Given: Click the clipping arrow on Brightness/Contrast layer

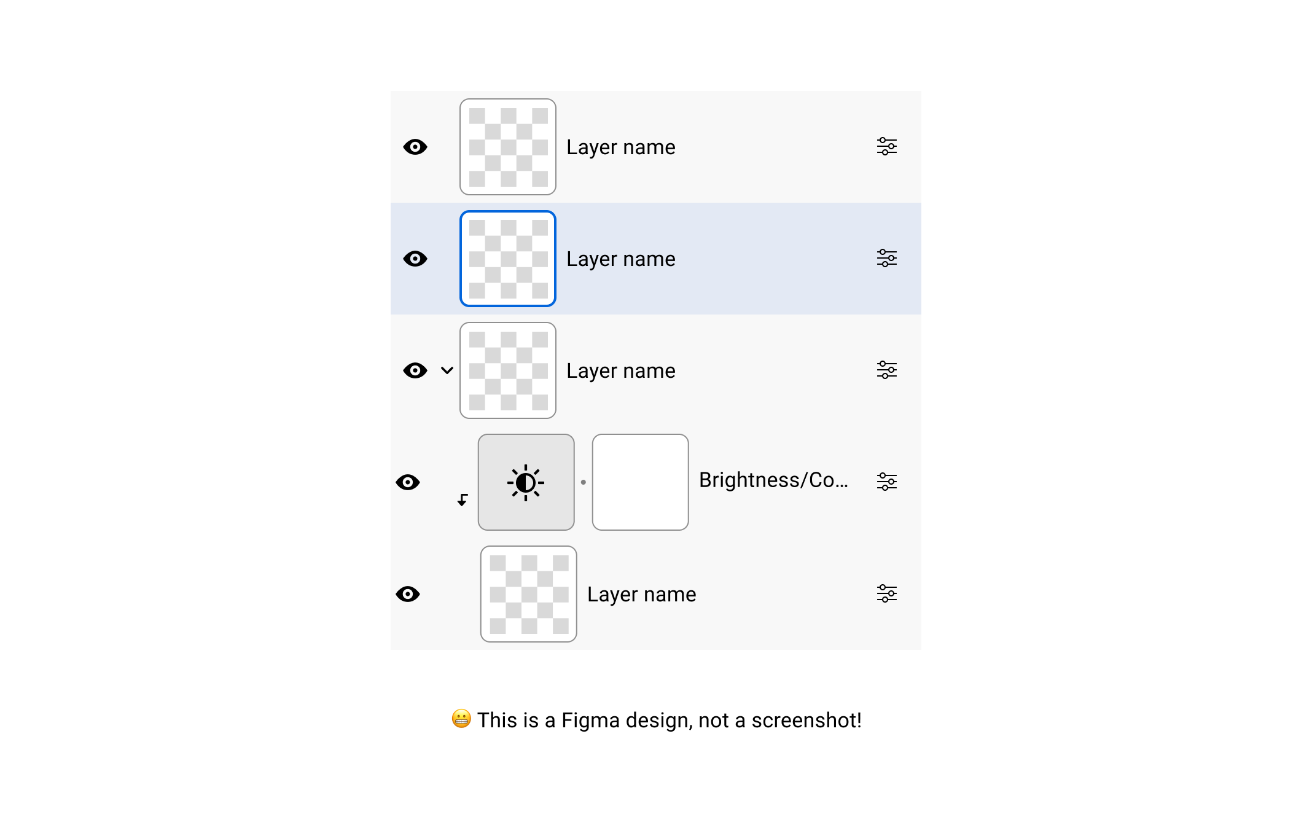Looking at the screenshot, I should 463,500.
